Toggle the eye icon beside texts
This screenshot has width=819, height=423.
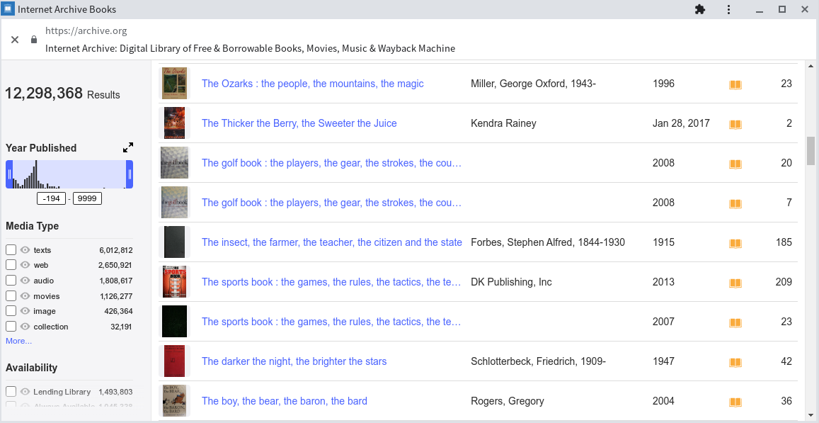pos(25,250)
